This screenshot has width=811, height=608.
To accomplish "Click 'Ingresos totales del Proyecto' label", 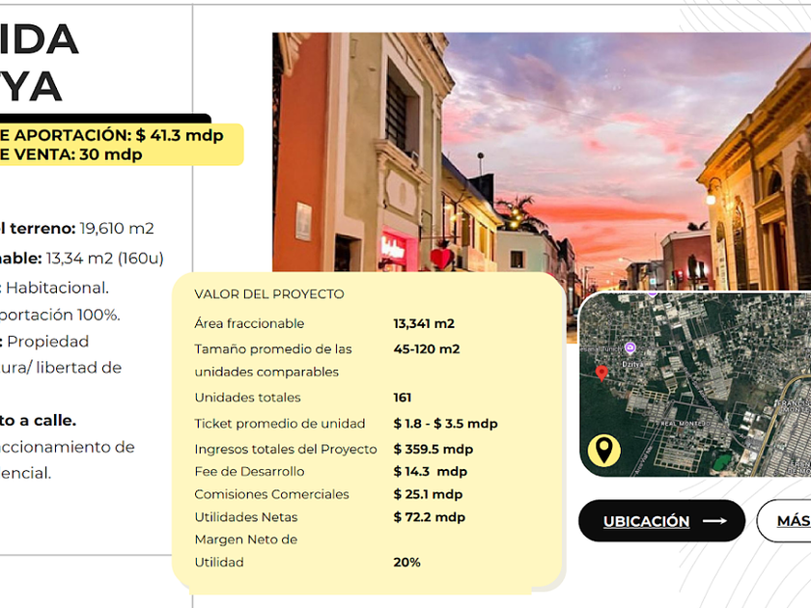I will [x=286, y=450].
